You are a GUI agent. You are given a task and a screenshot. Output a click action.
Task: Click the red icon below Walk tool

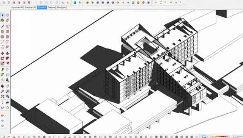[x=2, y=116]
